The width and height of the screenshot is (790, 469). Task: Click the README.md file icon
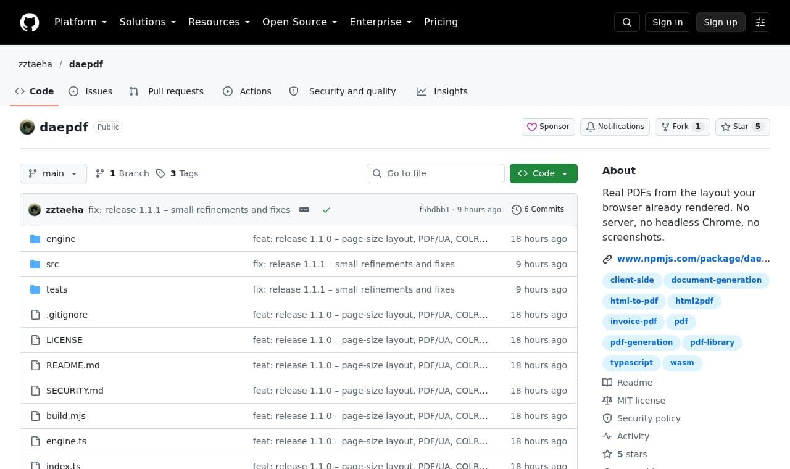[x=35, y=365]
